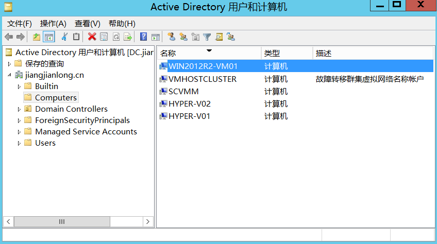Screen dimensions: 437x244
Task: Create a new user with toolbar icon
Action: coord(171,37)
